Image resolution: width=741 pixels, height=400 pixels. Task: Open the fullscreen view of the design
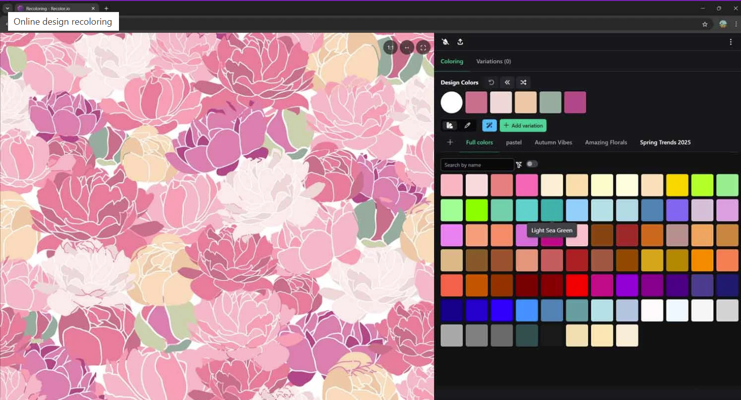423,47
